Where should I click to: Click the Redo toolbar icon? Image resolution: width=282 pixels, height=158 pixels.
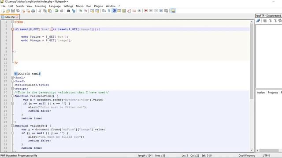point(62,11)
